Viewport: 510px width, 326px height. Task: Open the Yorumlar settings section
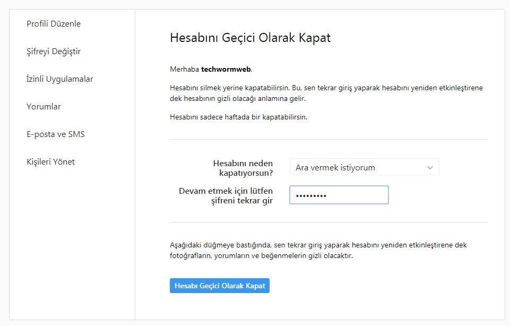[x=44, y=107]
